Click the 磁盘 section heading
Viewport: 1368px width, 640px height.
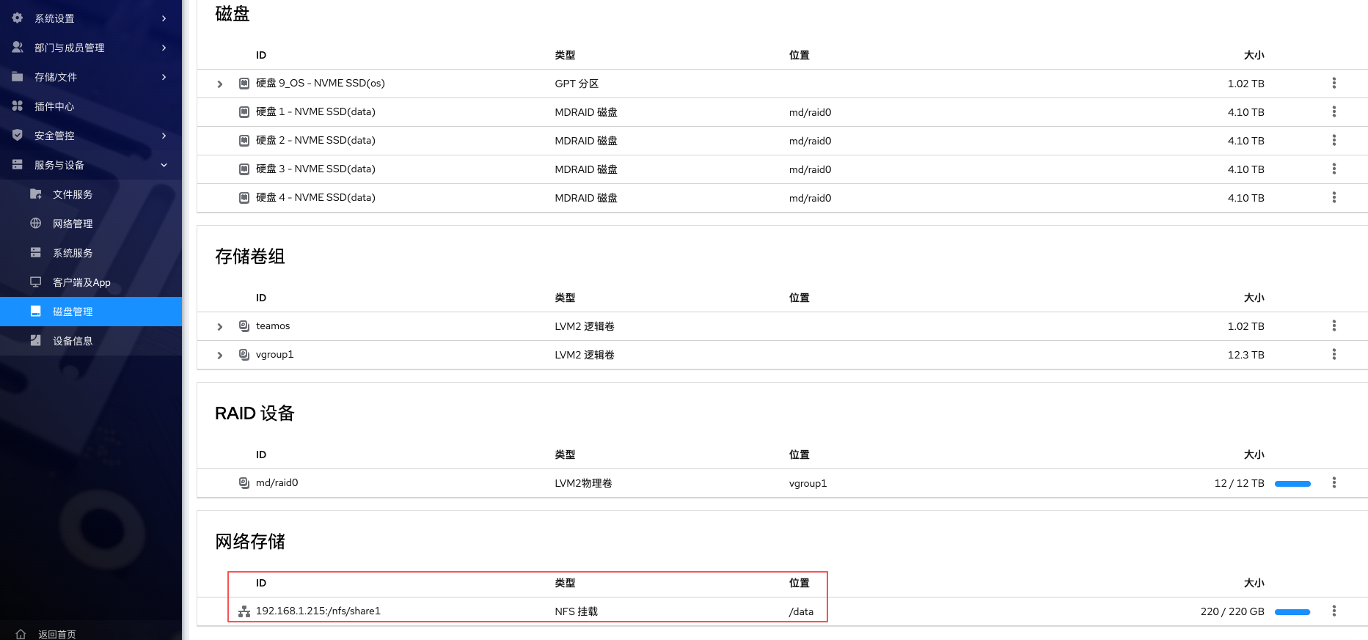(x=233, y=13)
